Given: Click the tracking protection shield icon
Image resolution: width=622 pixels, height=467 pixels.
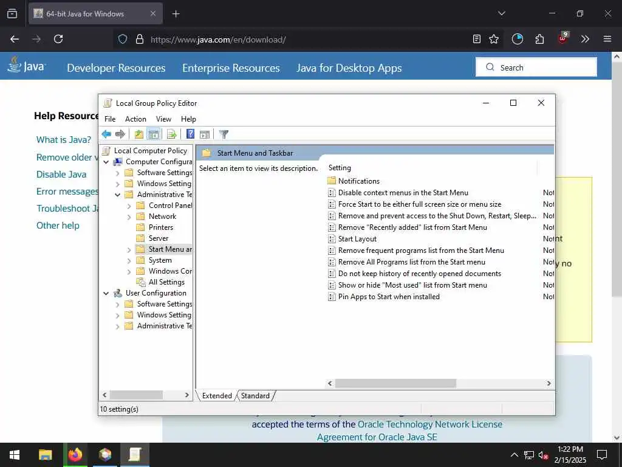Looking at the screenshot, I should coord(123,39).
